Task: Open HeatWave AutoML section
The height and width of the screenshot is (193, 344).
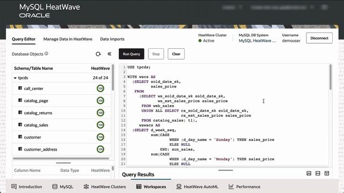Action: [197, 187]
